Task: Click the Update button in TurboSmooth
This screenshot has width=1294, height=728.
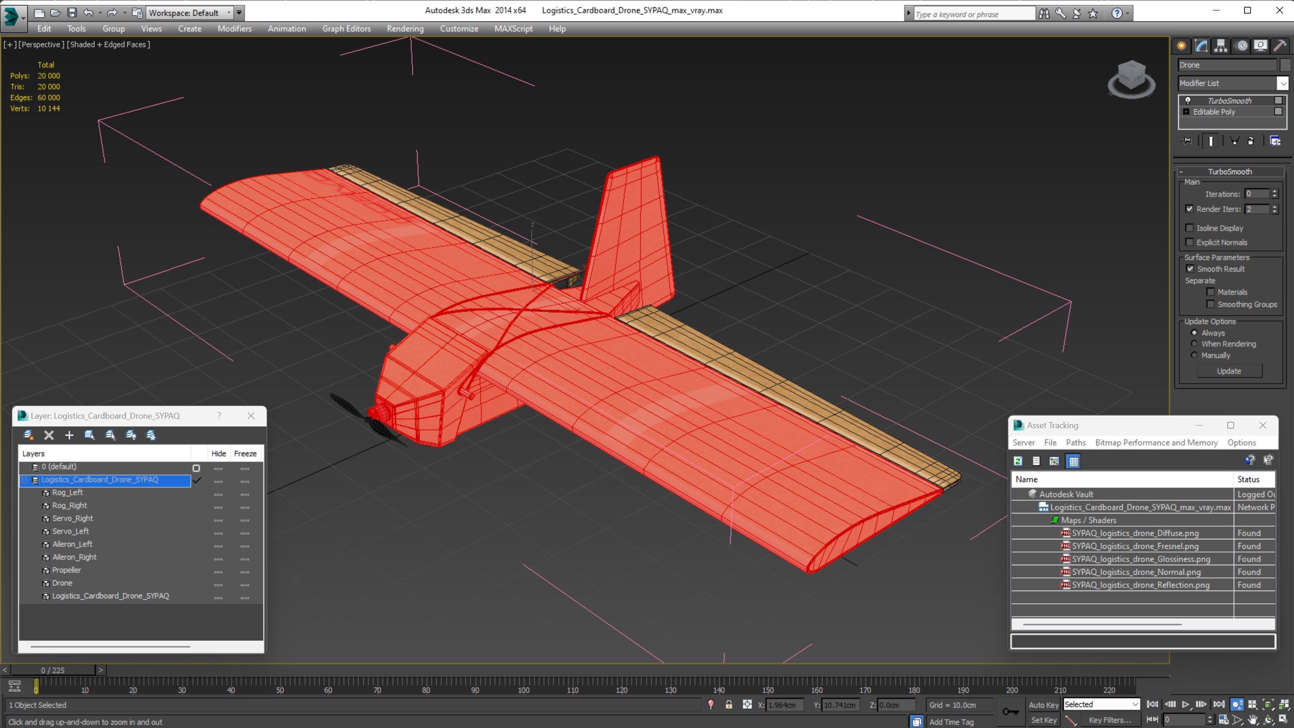Action: click(x=1230, y=371)
